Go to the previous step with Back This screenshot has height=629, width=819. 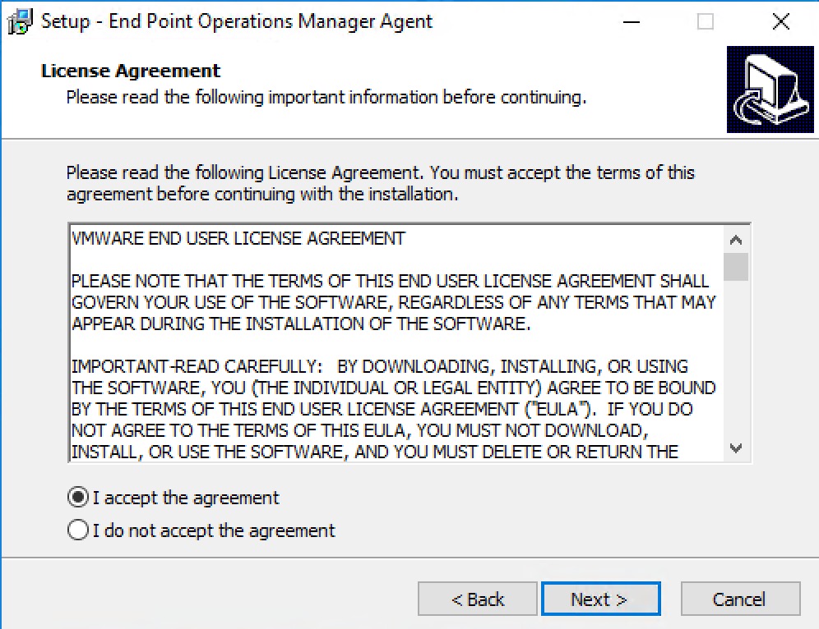coord(478,599)
